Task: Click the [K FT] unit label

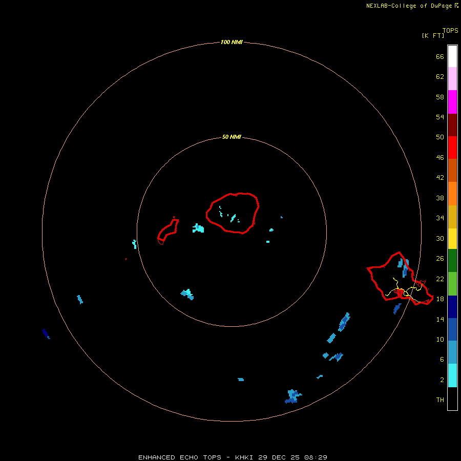Action: [433, 35]
